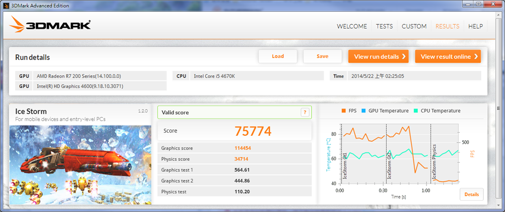
Task: Click the Run details heading
Action: click(33, 57)
